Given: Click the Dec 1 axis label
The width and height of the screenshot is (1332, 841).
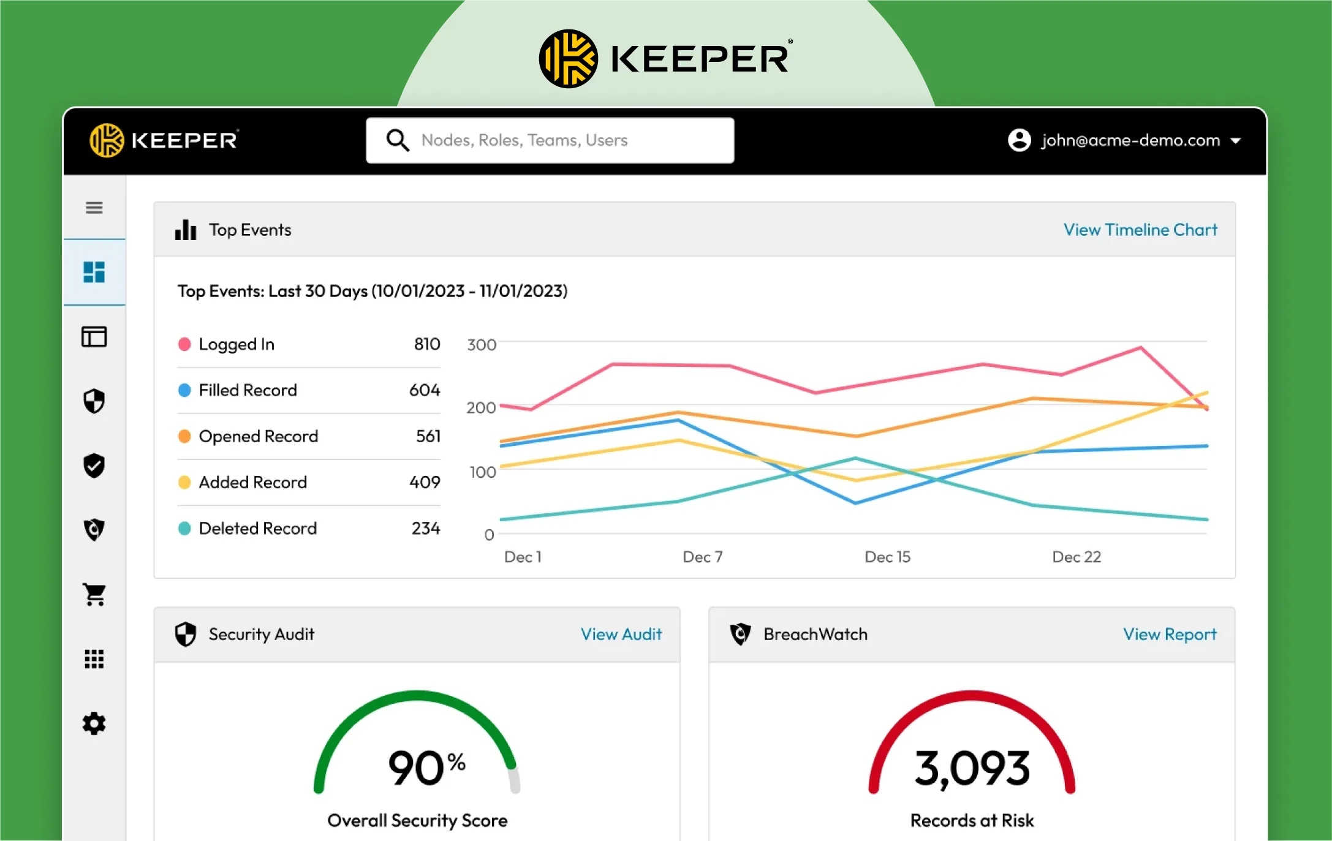Looking at the screenshot, I should pyautogui.click(x=523, y=557).
